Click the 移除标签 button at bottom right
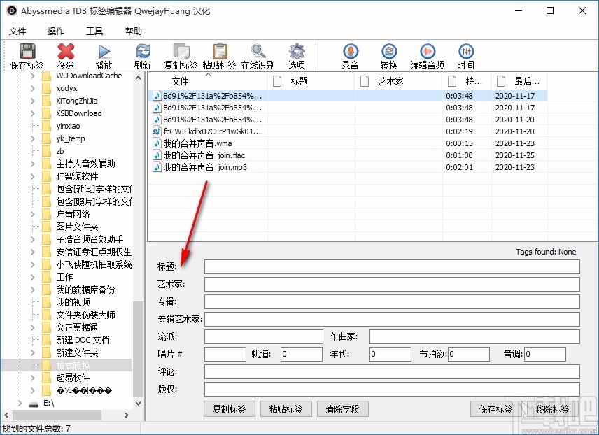 [552, 408]
